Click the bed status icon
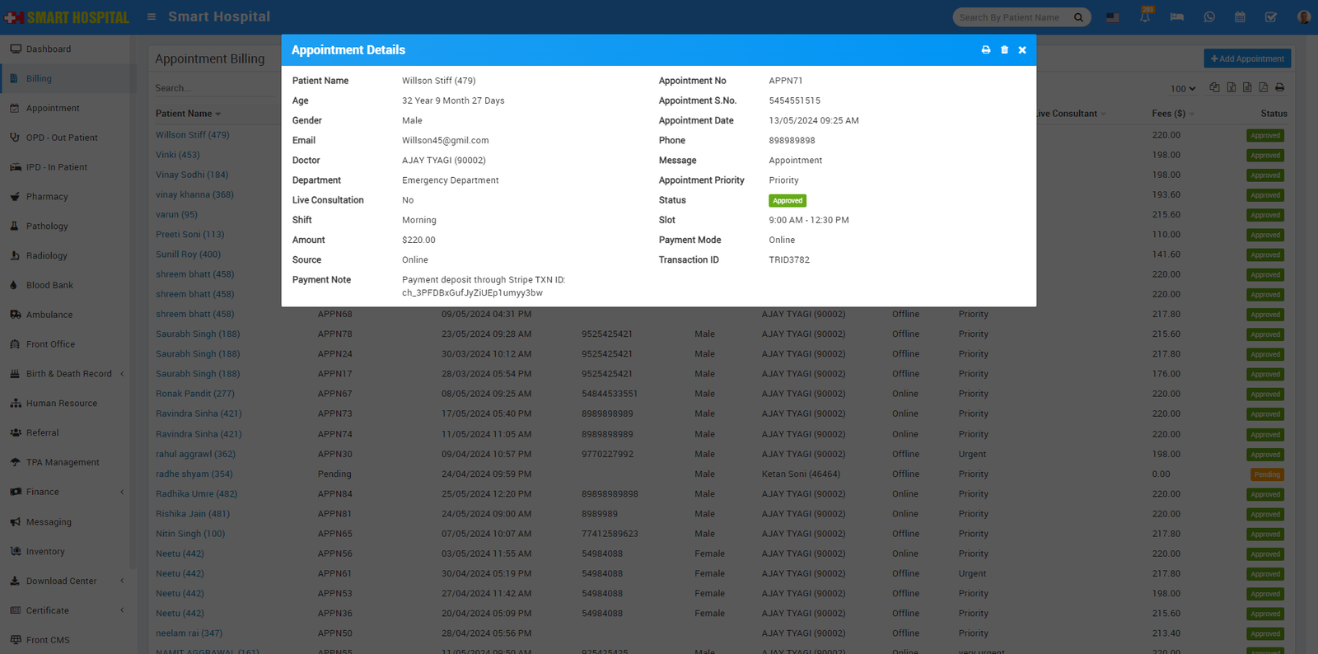The height and width of the screenshot is (654, 1318). point(1177,17)
